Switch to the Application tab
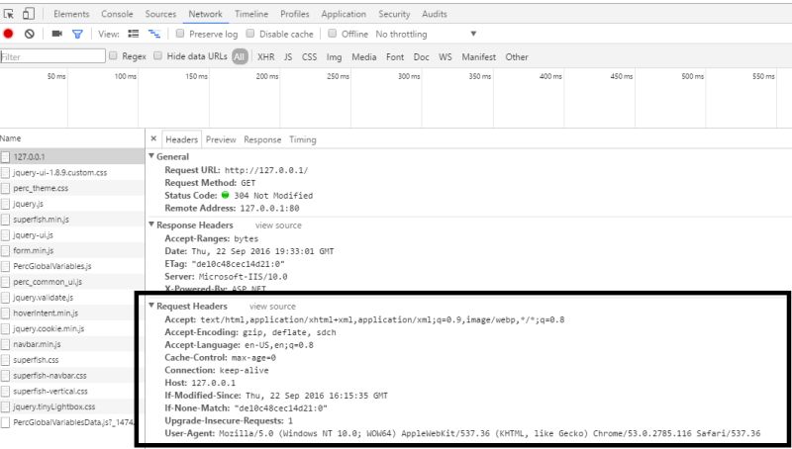This screenshot has width=792, height=449. [344, 14]
